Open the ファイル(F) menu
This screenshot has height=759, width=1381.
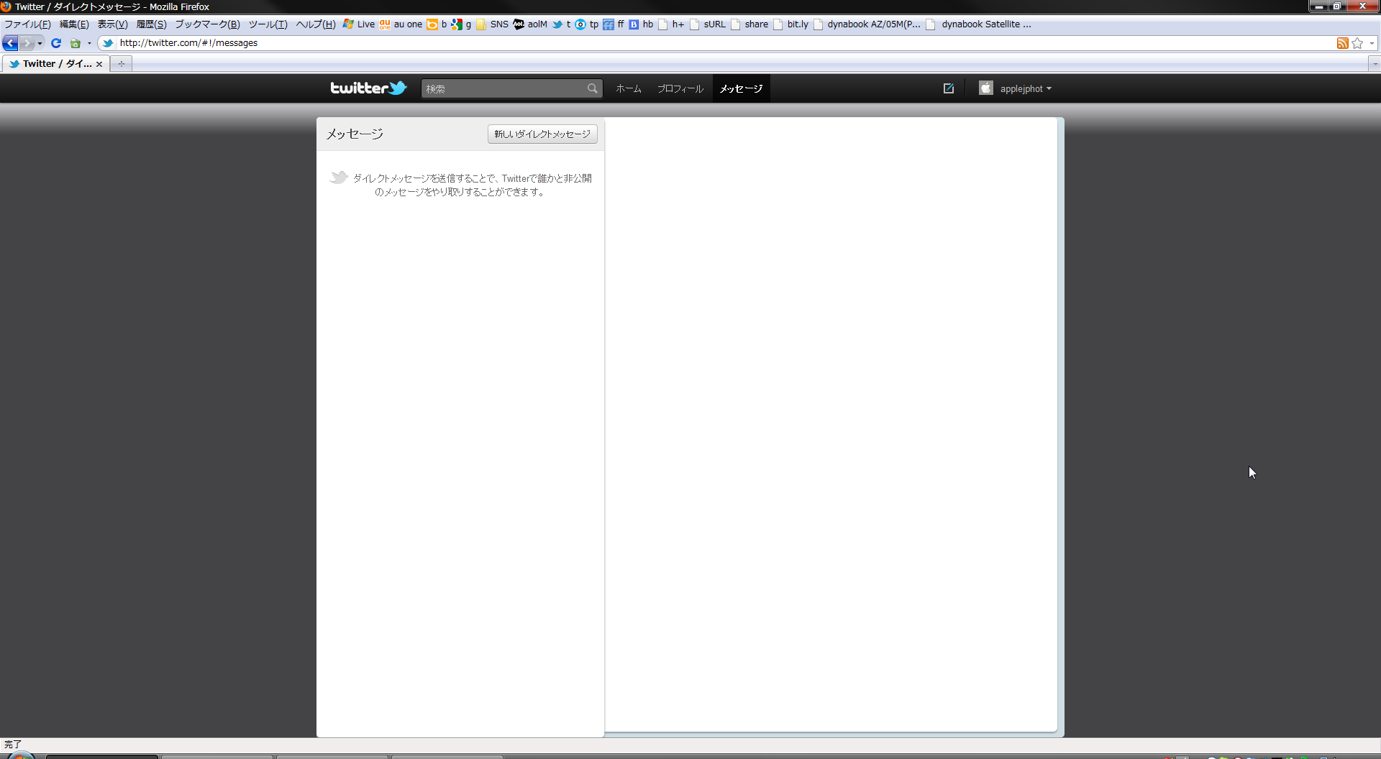pyautogui.click(x=27, y=24)
